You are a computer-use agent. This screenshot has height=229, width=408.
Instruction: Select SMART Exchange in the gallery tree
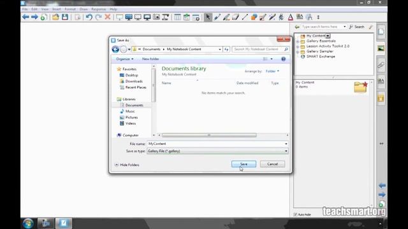click(x=318, y=57)
